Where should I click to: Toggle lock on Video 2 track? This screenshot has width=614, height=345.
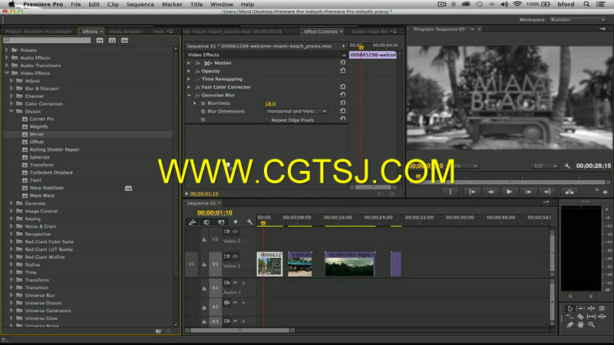coord(204,239)
